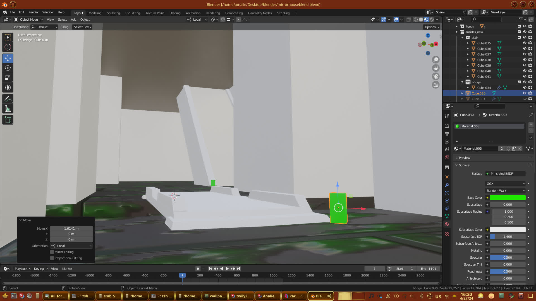Select the Rotate tool in toolbar
Viewport: 536px width, 301px height.
pos(8,68)
